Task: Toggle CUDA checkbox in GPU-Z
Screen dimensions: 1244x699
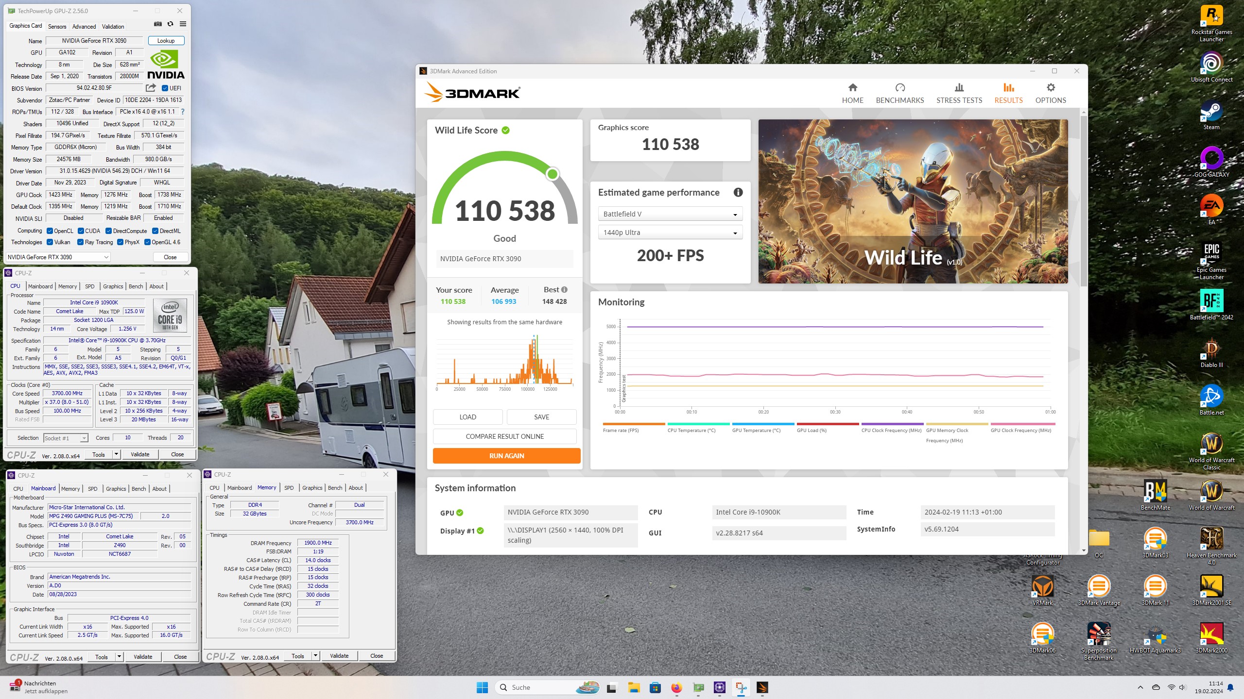Action: point(81,231)
